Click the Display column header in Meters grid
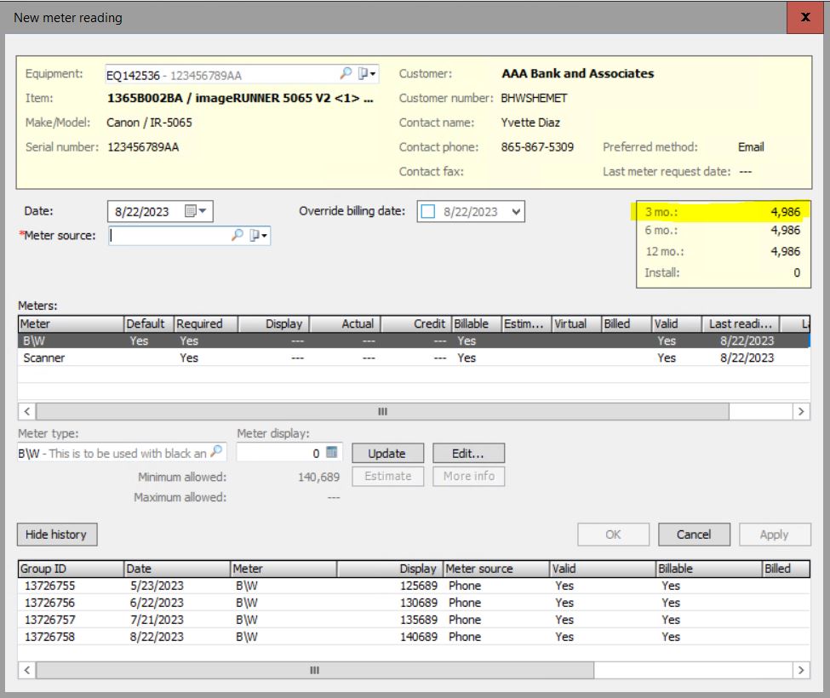This screenshot has height=698, width=830. (x=273, y=323)
